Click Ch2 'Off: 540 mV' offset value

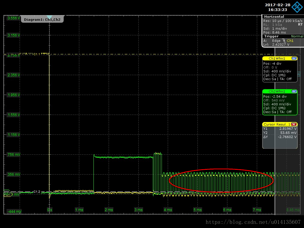point(274,100)
